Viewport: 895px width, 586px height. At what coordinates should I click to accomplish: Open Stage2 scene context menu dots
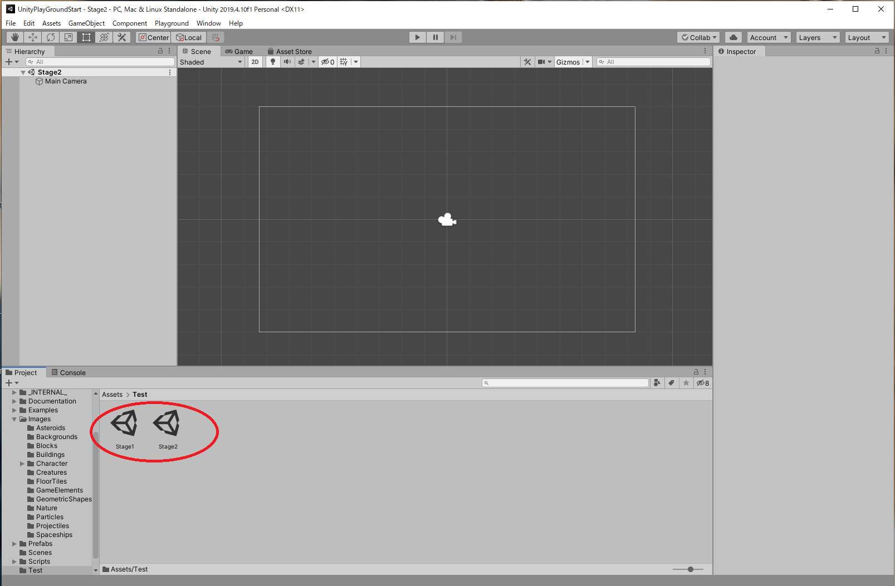[170, 72]
